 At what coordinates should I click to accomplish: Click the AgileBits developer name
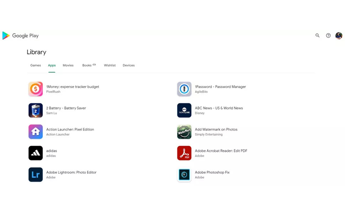pyautogui.click(x=201, y=92)
